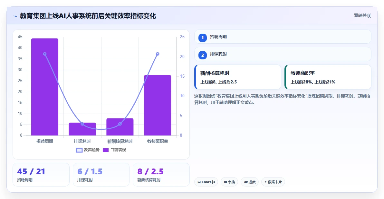Select the Chart.js tag chip
384x199 pixels.
[x=206, y=182]
